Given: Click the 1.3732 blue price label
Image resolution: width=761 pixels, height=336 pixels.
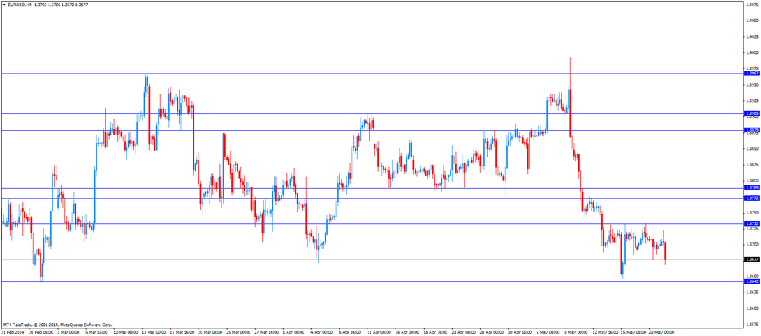Looking at the screenshot, I should coord(752,223).
